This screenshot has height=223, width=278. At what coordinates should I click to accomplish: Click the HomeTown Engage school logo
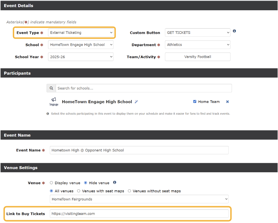[54, 102]
